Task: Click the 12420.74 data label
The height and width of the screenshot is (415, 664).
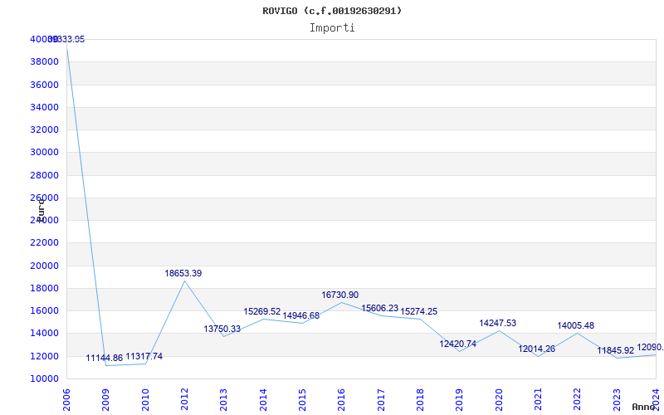Action: tap(458, 344)
